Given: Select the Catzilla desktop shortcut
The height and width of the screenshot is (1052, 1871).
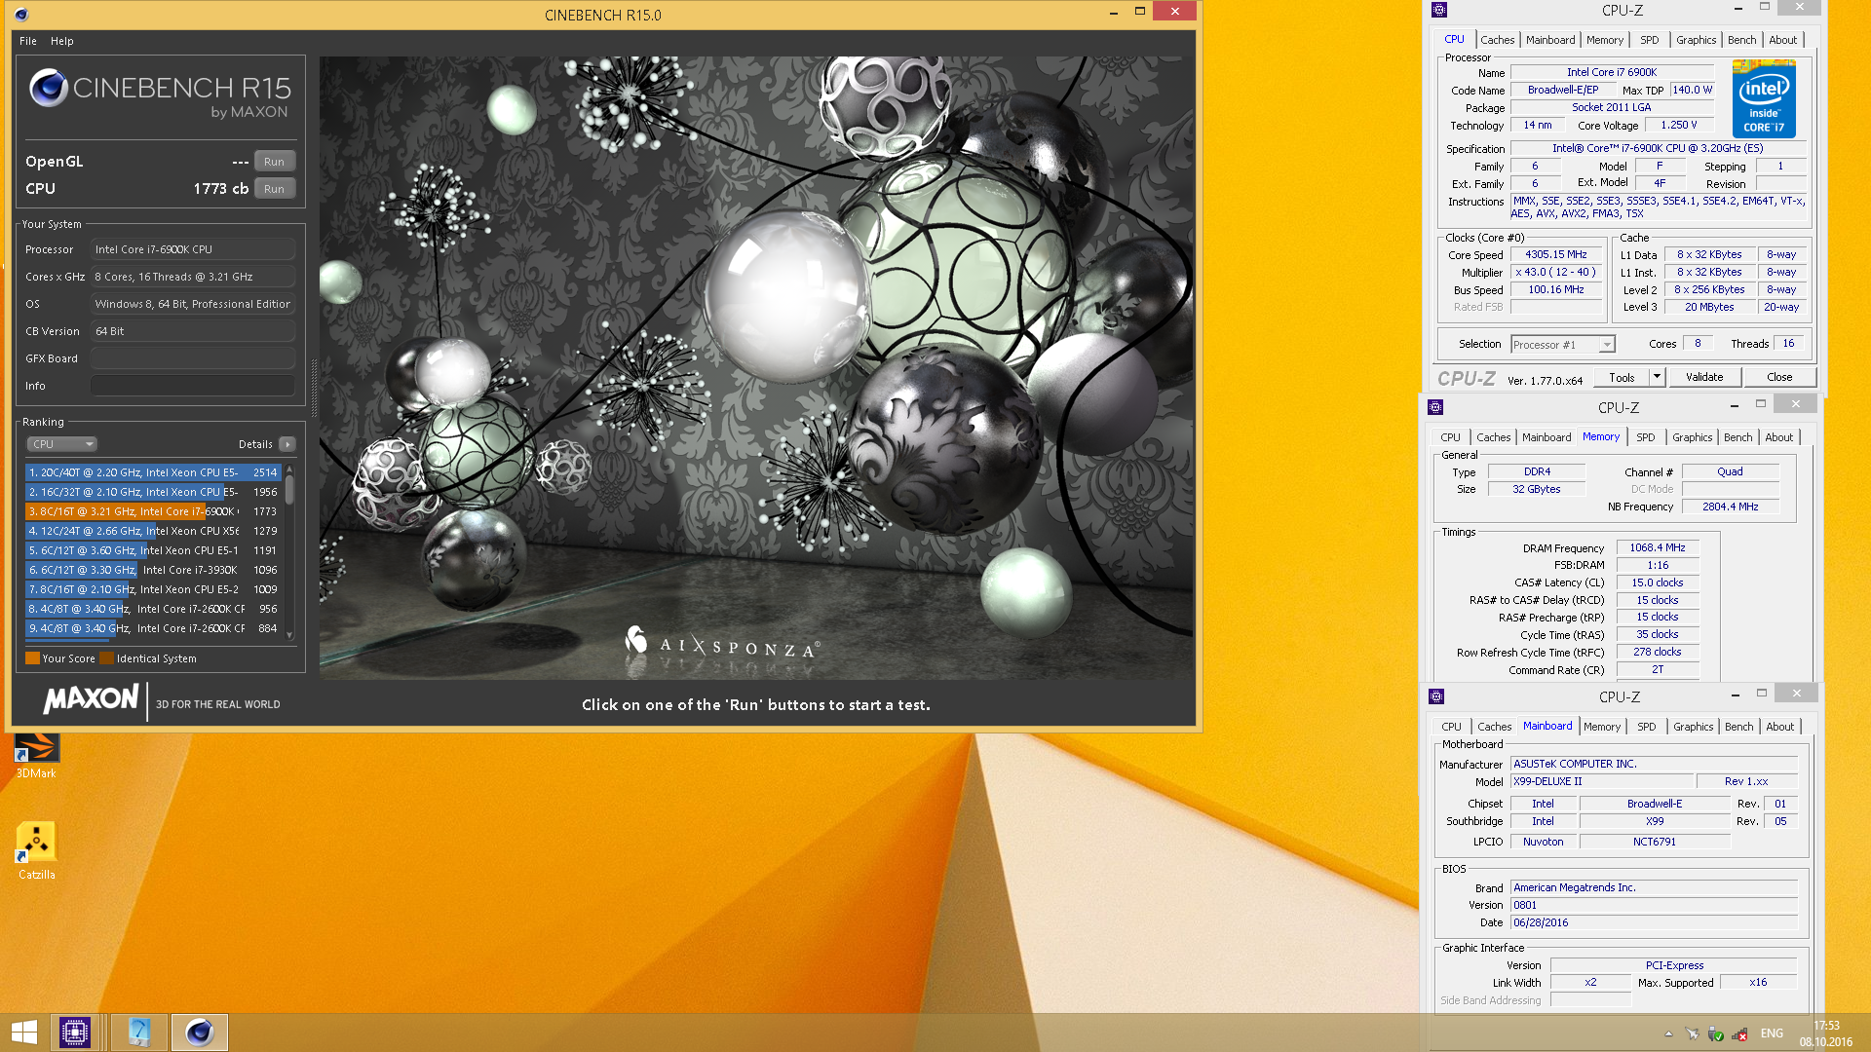Looking at the screenshot, I should coord(36,850).
